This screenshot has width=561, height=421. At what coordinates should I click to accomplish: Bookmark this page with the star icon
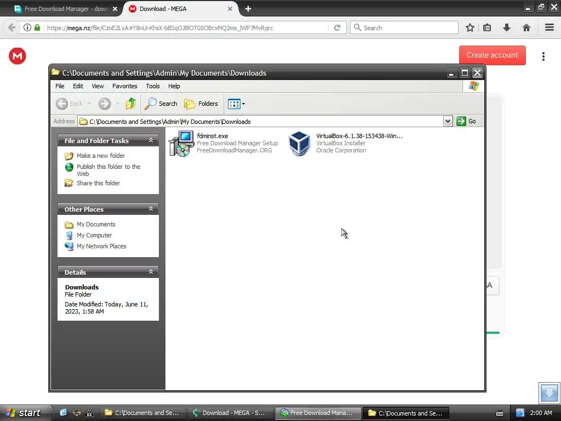pyautogui.click(x=470, y=27)
